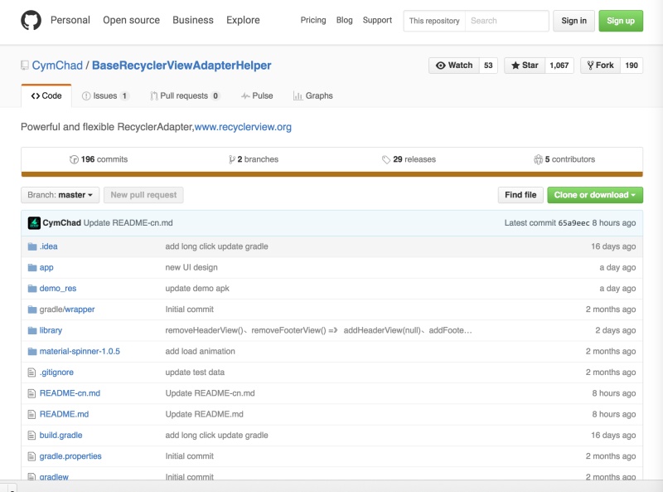Screen dimensions: 663x492
Task: Click the commits history clock icon
Action: 75,159
